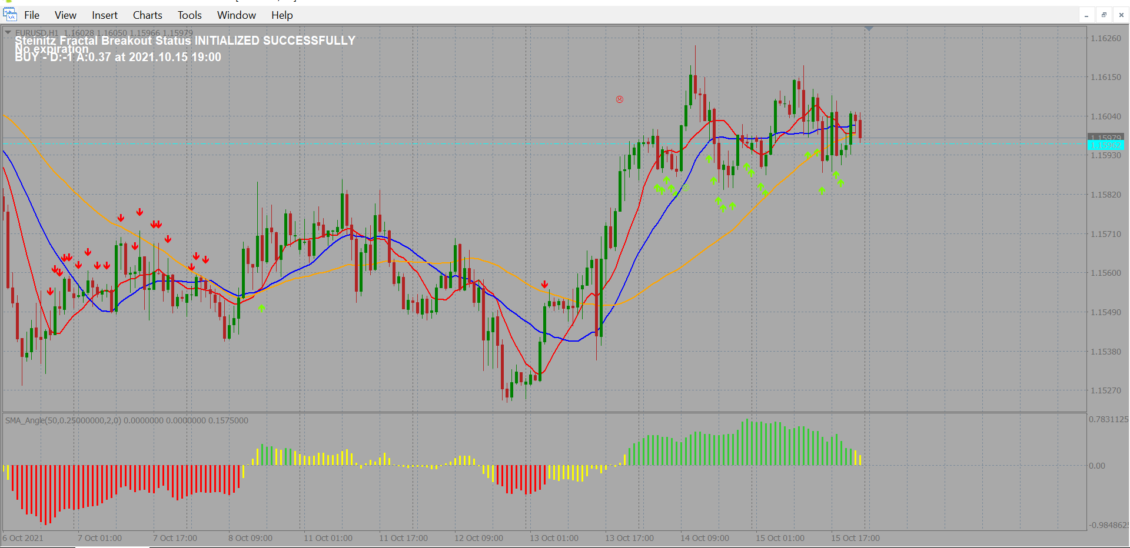The width and height of the screenshot is (1130, 548).
Task: Click the 14 Oct 09:00 time scale label
Action: [x=704, y=538]
